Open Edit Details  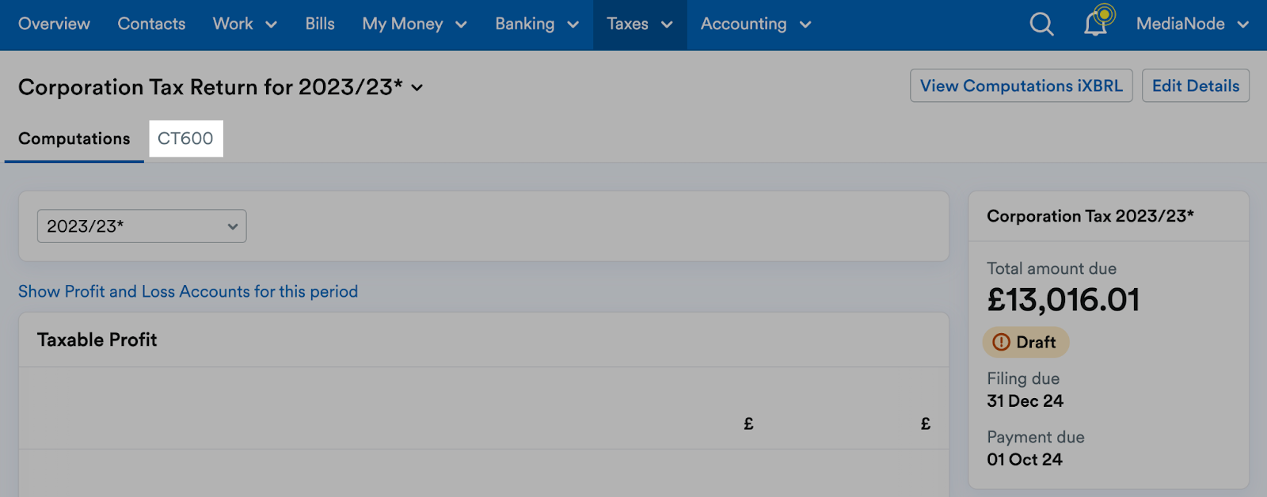pos(1195,85)
